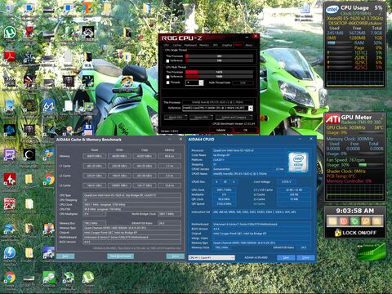Click the first icon in clock gadget row
This screenshot has width=392, height=294.
pyautogui.click(x=332, y=221)
